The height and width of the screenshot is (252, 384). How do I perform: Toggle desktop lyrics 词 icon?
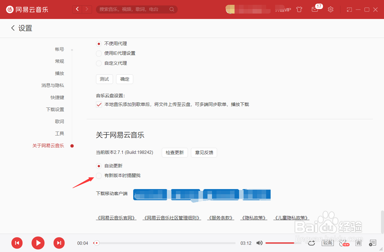point(358,243)
